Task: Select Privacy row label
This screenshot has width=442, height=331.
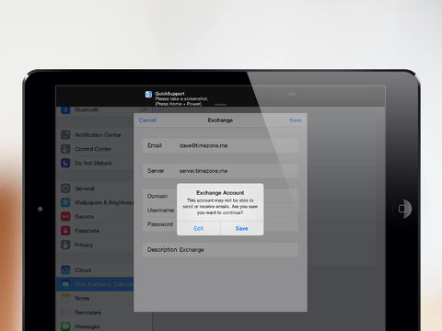Action: (84, 245)
